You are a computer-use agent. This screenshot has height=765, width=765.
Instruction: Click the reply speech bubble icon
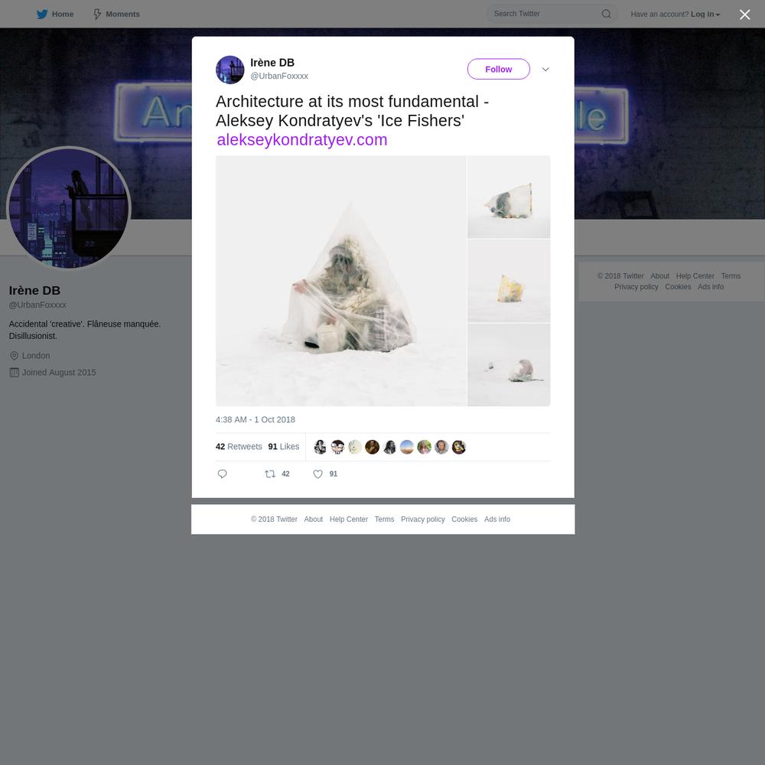222,474
